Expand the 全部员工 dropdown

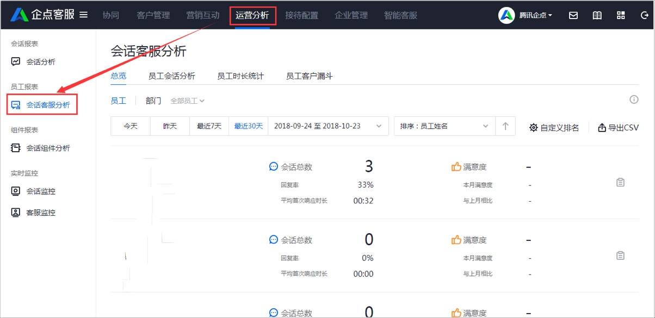click(188, 101)
